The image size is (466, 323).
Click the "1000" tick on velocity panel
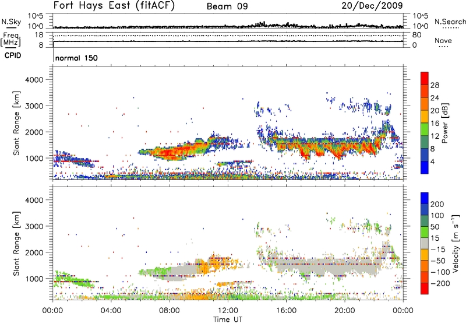(x=34, y=279)
